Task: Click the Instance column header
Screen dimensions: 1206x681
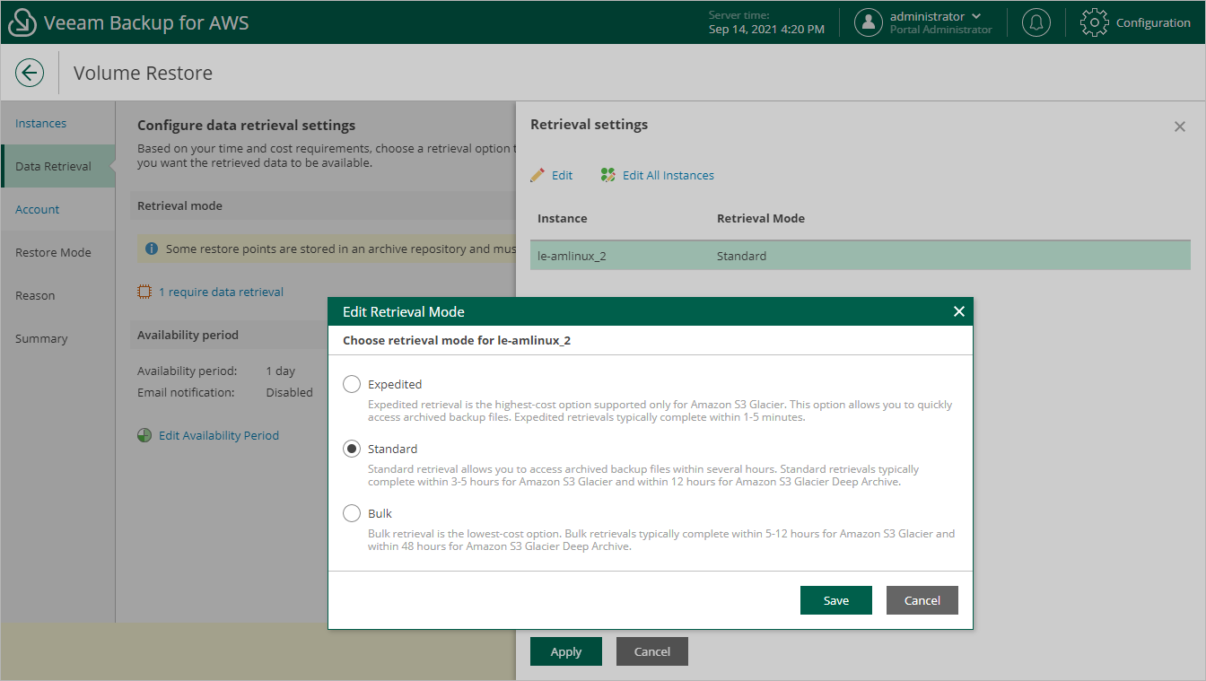Action: coord(563,218)
